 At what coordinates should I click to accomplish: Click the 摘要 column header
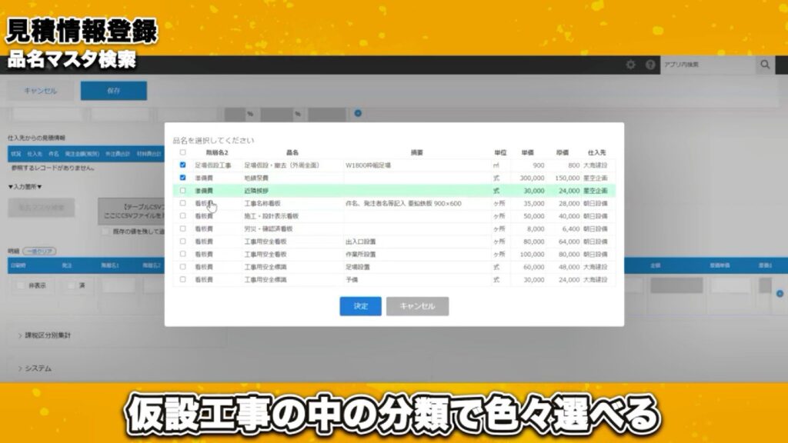tap(416, 153)
